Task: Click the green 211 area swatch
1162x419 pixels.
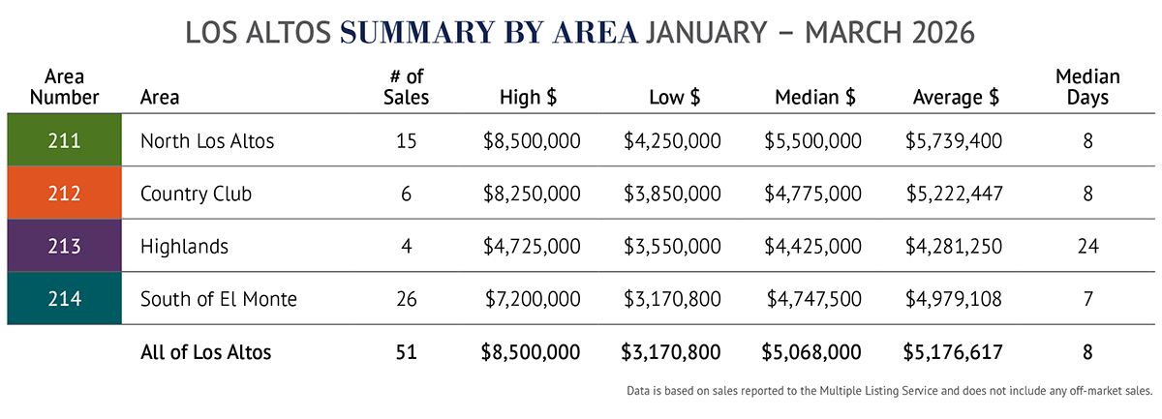Action: 64,141
